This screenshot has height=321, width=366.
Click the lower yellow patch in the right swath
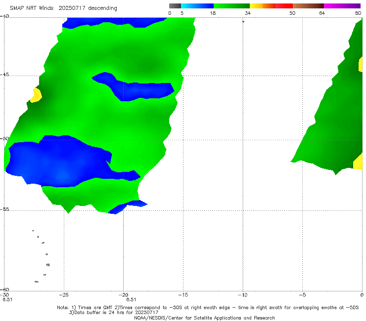point(358,161)
